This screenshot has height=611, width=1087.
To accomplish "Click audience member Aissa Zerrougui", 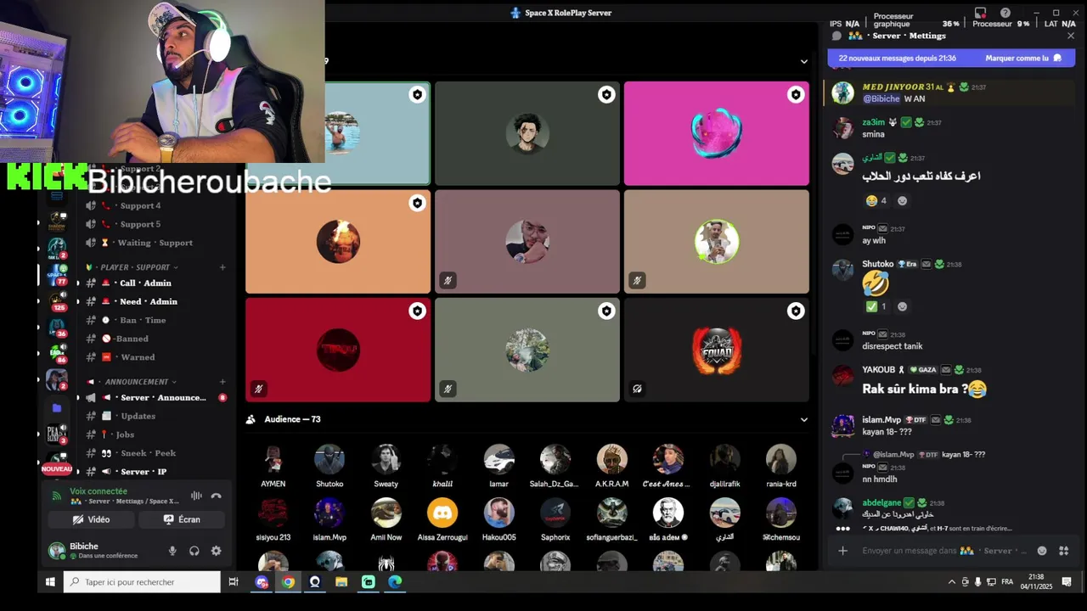I will [x=442, y=519].
